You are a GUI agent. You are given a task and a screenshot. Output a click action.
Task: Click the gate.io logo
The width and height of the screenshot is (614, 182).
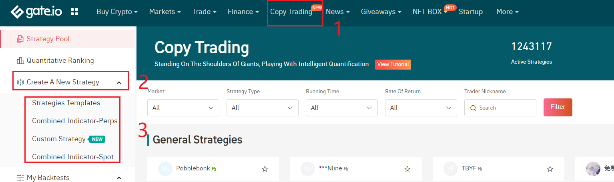point(36,12)
